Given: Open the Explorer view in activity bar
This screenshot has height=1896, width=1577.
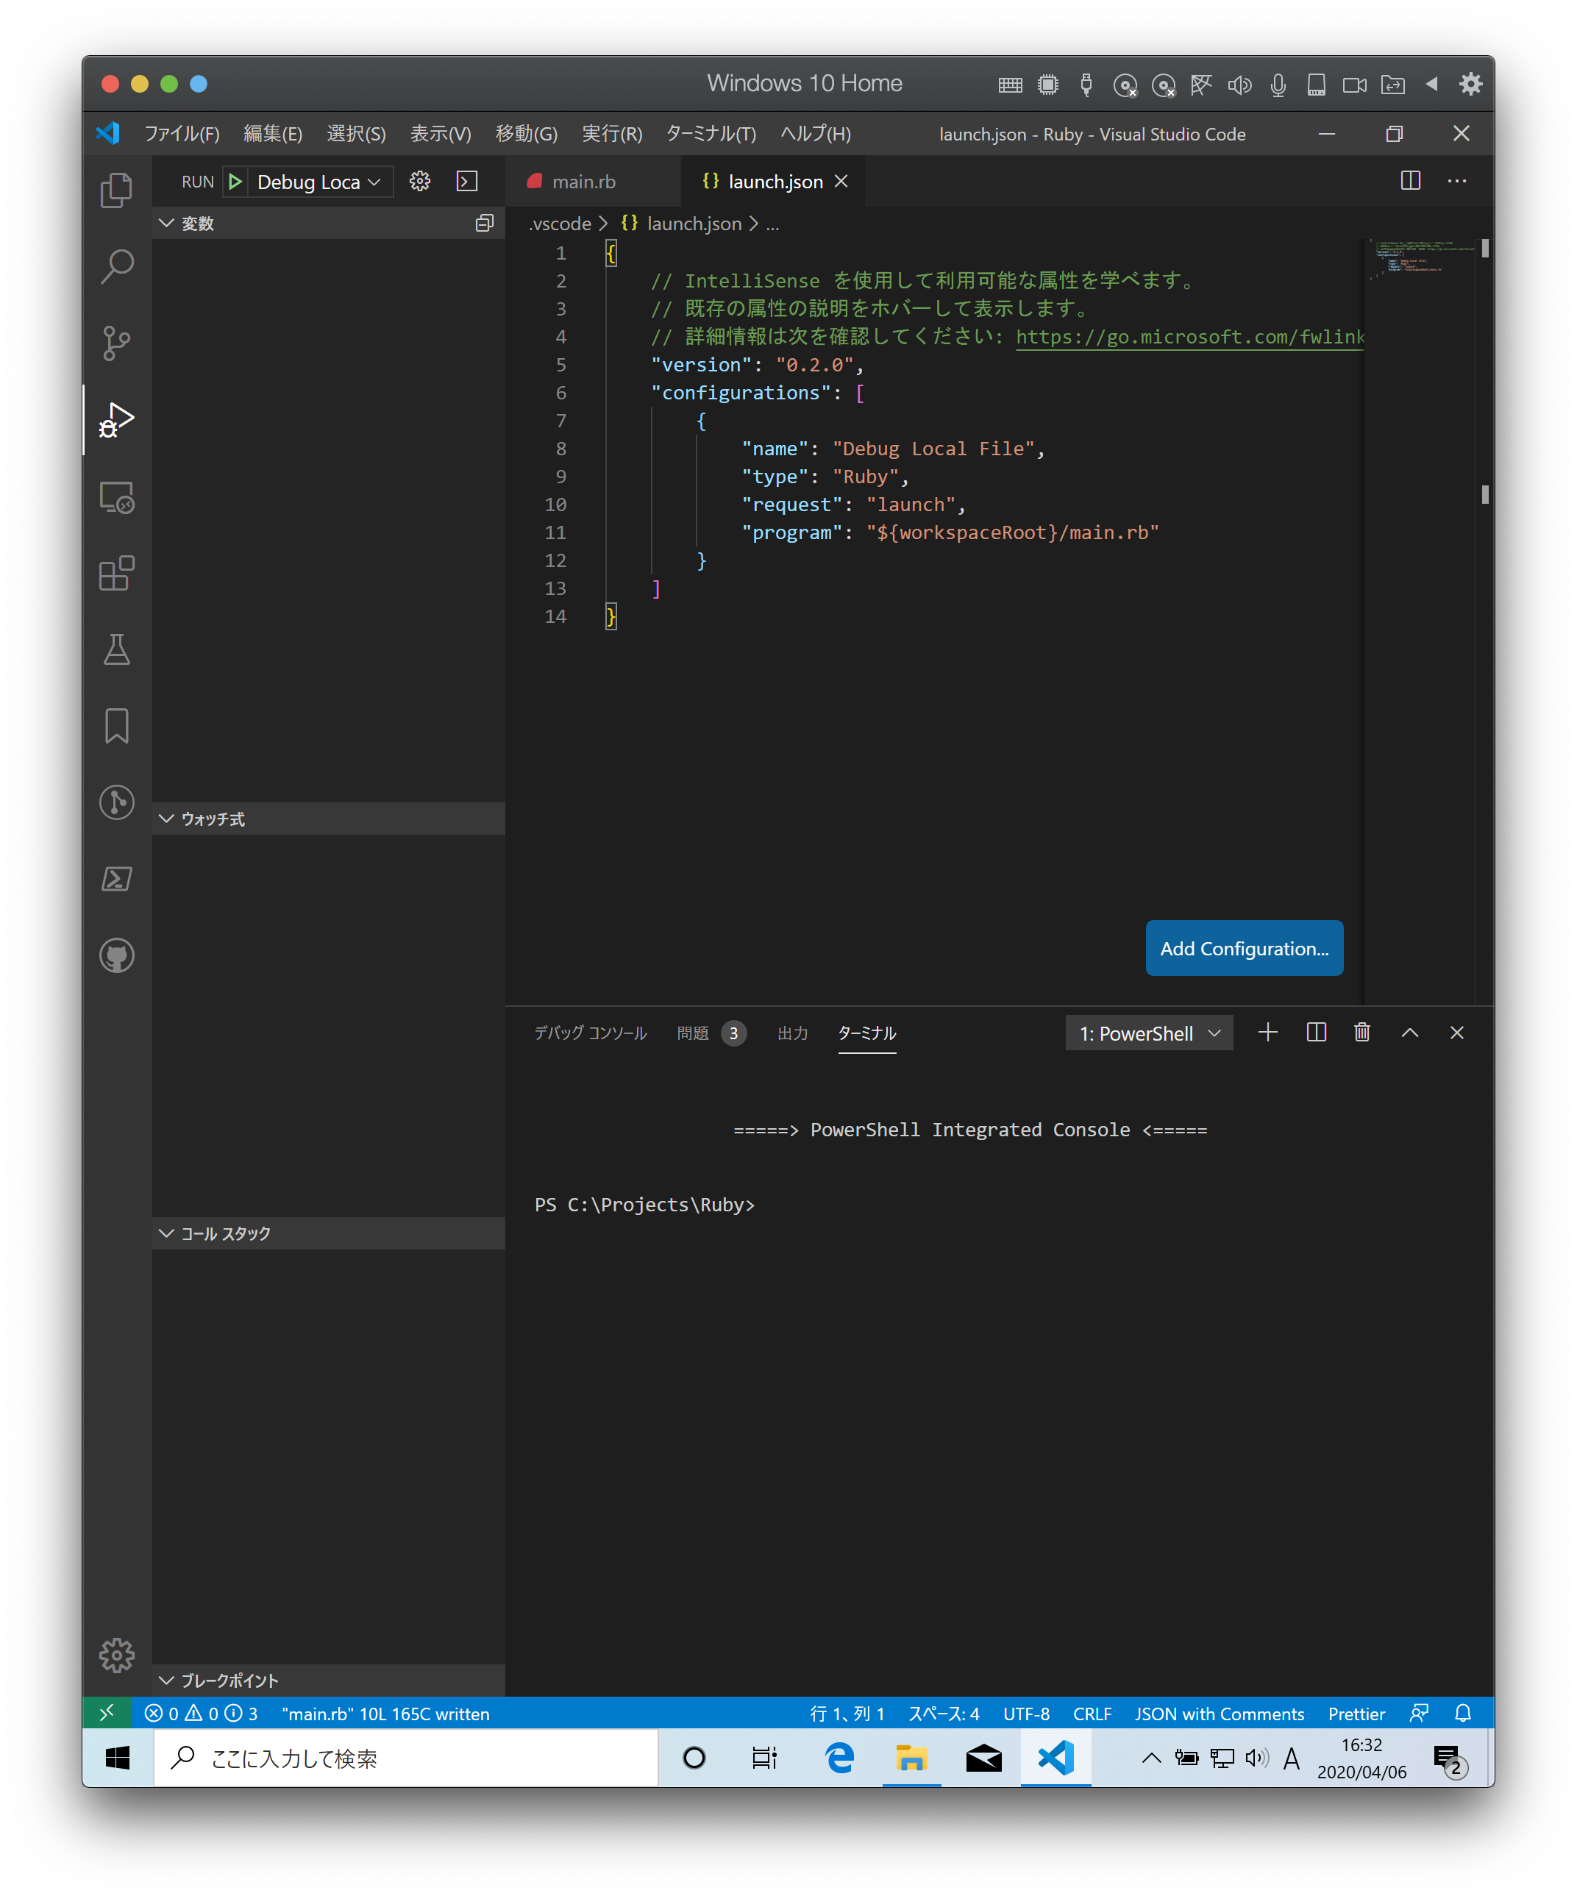Looking at the screenshot, I should [x=116, y=190].
